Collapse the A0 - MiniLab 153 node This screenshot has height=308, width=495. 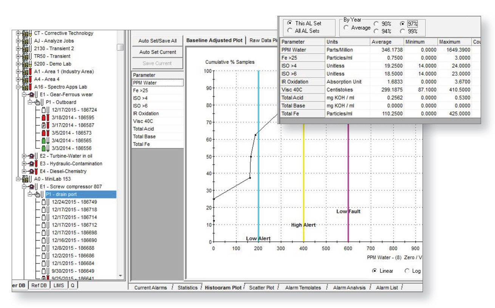click(18, 179)
